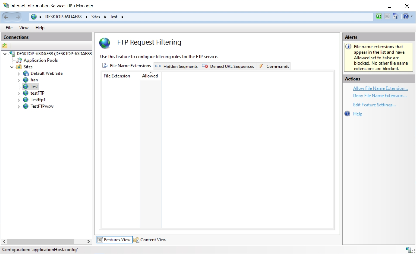416x254 pixels.
Task: Go to Home via the house icon
Action: tap(396, 16)
